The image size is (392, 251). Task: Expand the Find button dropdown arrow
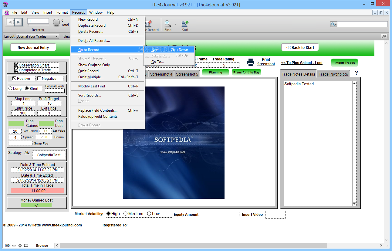(x=175, y=24)
